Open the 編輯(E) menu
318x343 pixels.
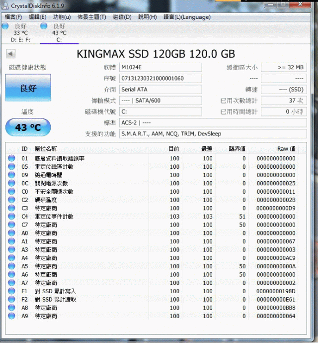pyautogui.click(x=38, y=17)
